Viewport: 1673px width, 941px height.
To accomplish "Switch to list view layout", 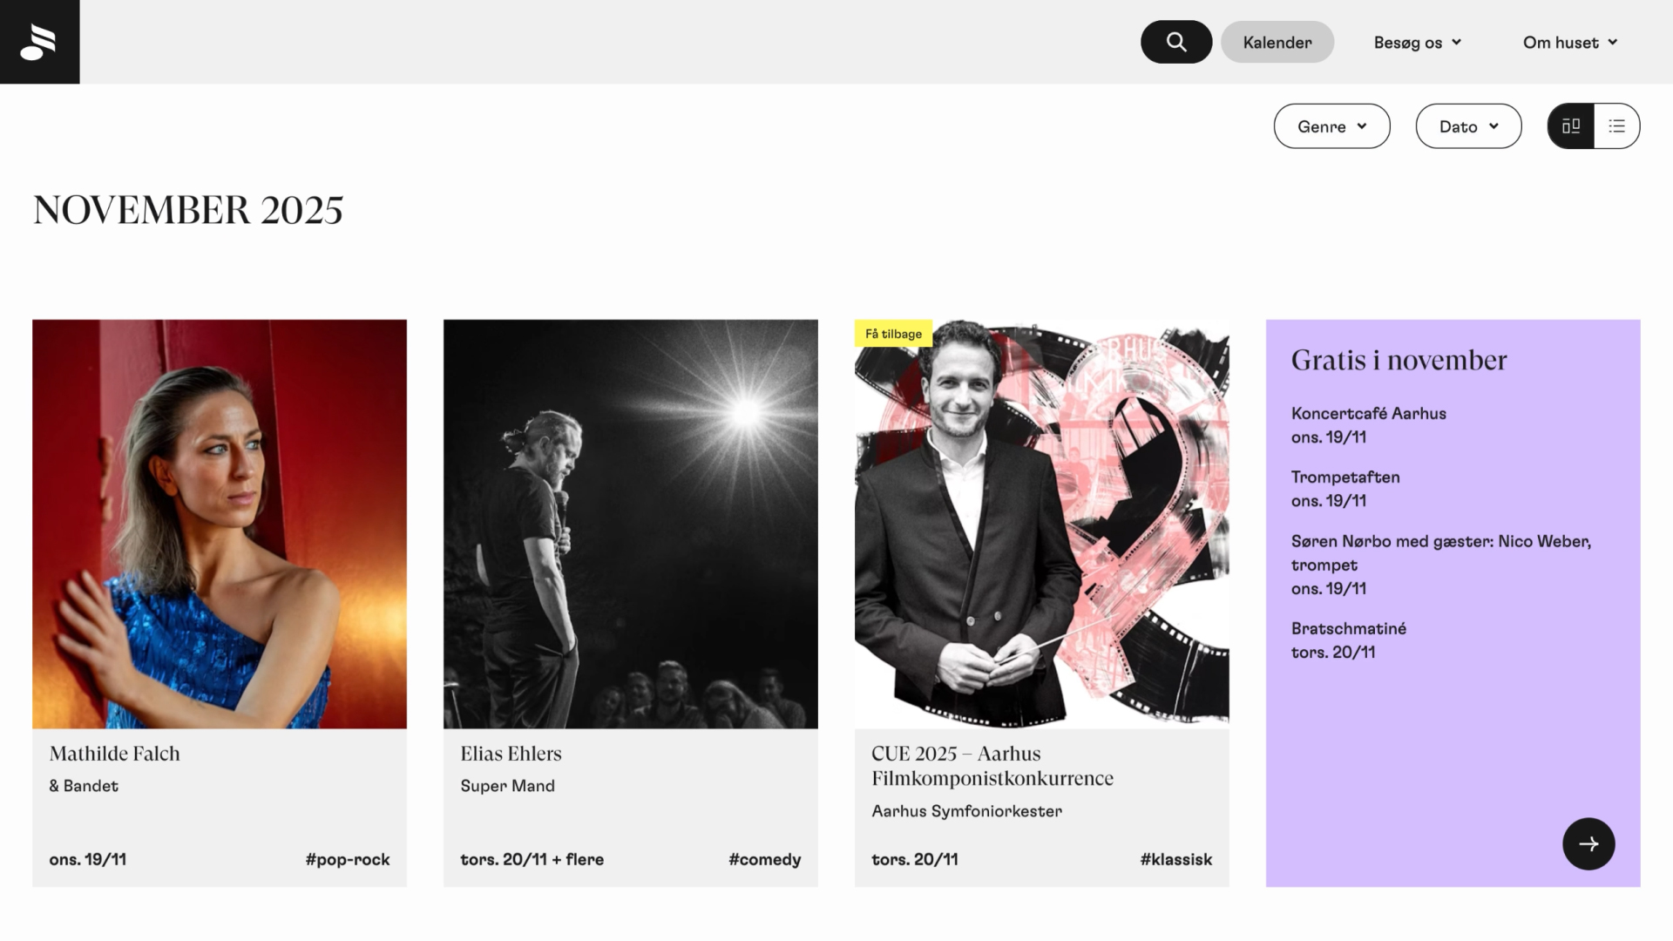I will tap(1617, 126).
